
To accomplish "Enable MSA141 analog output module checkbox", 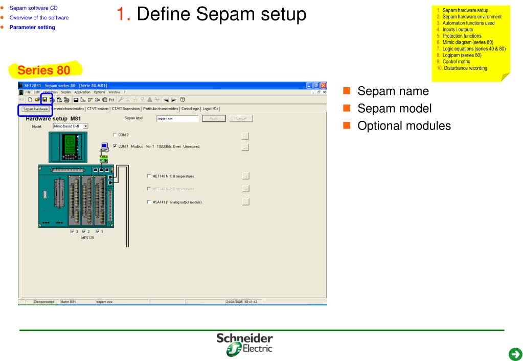I will (x=149, y=202).
